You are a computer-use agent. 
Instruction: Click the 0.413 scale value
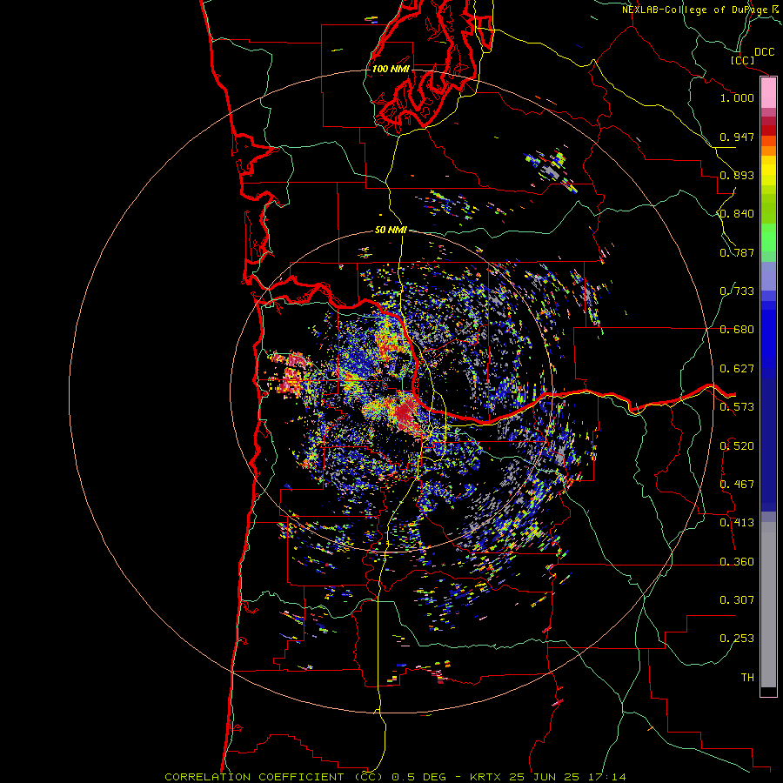737,523
